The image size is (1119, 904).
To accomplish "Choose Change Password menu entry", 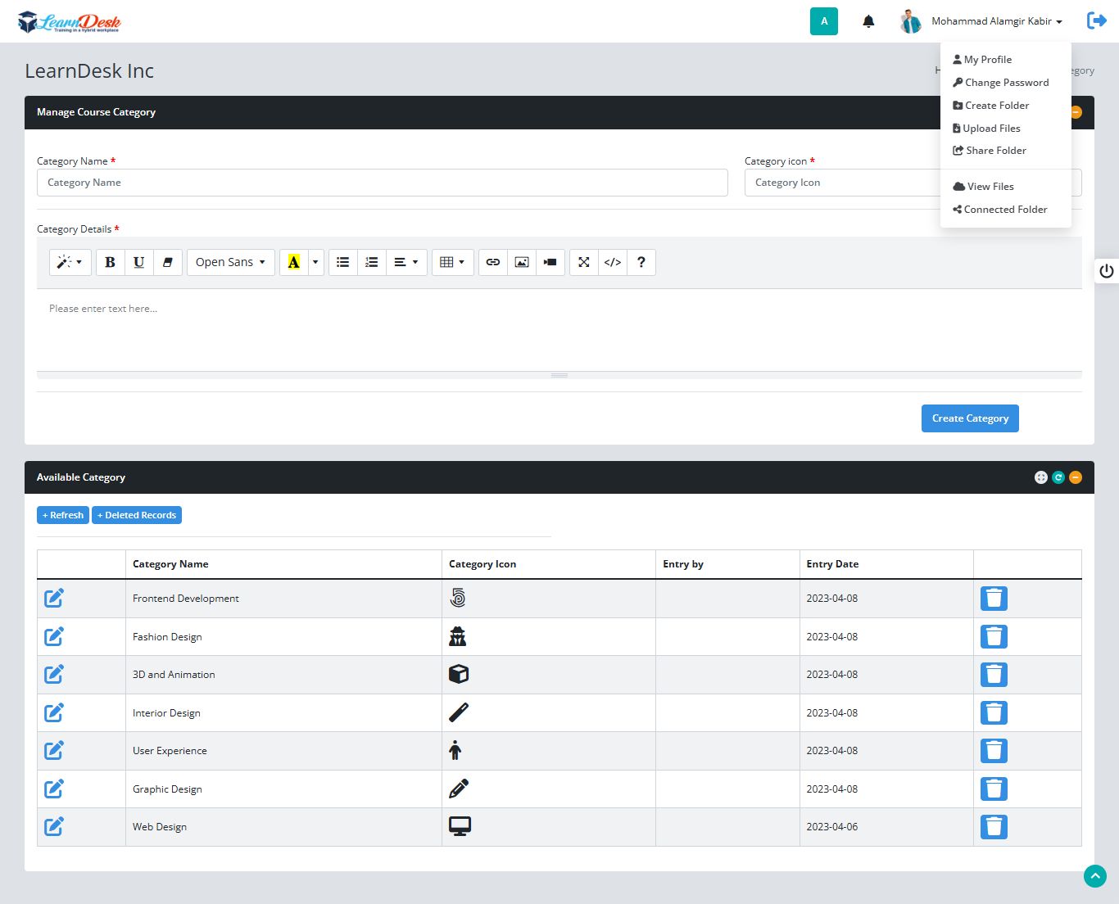I will (x=1006, y=83).
